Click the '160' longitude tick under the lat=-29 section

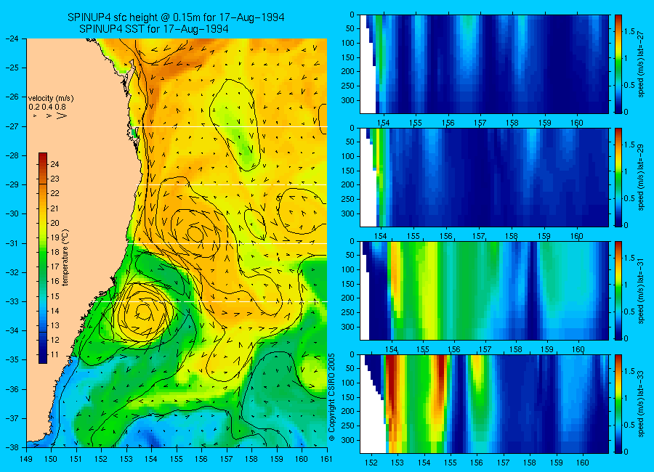(576, 237)
